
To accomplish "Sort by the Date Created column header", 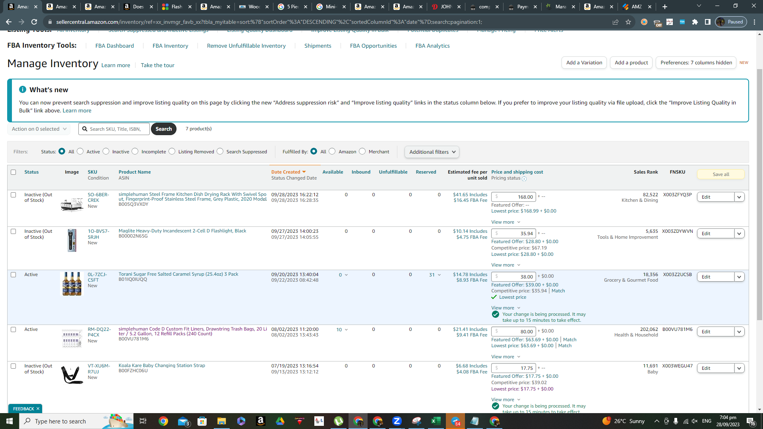I will click(289, 172).
